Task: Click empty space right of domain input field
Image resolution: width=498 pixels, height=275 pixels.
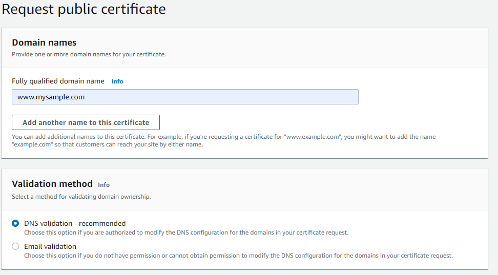Action: [420, 97]
